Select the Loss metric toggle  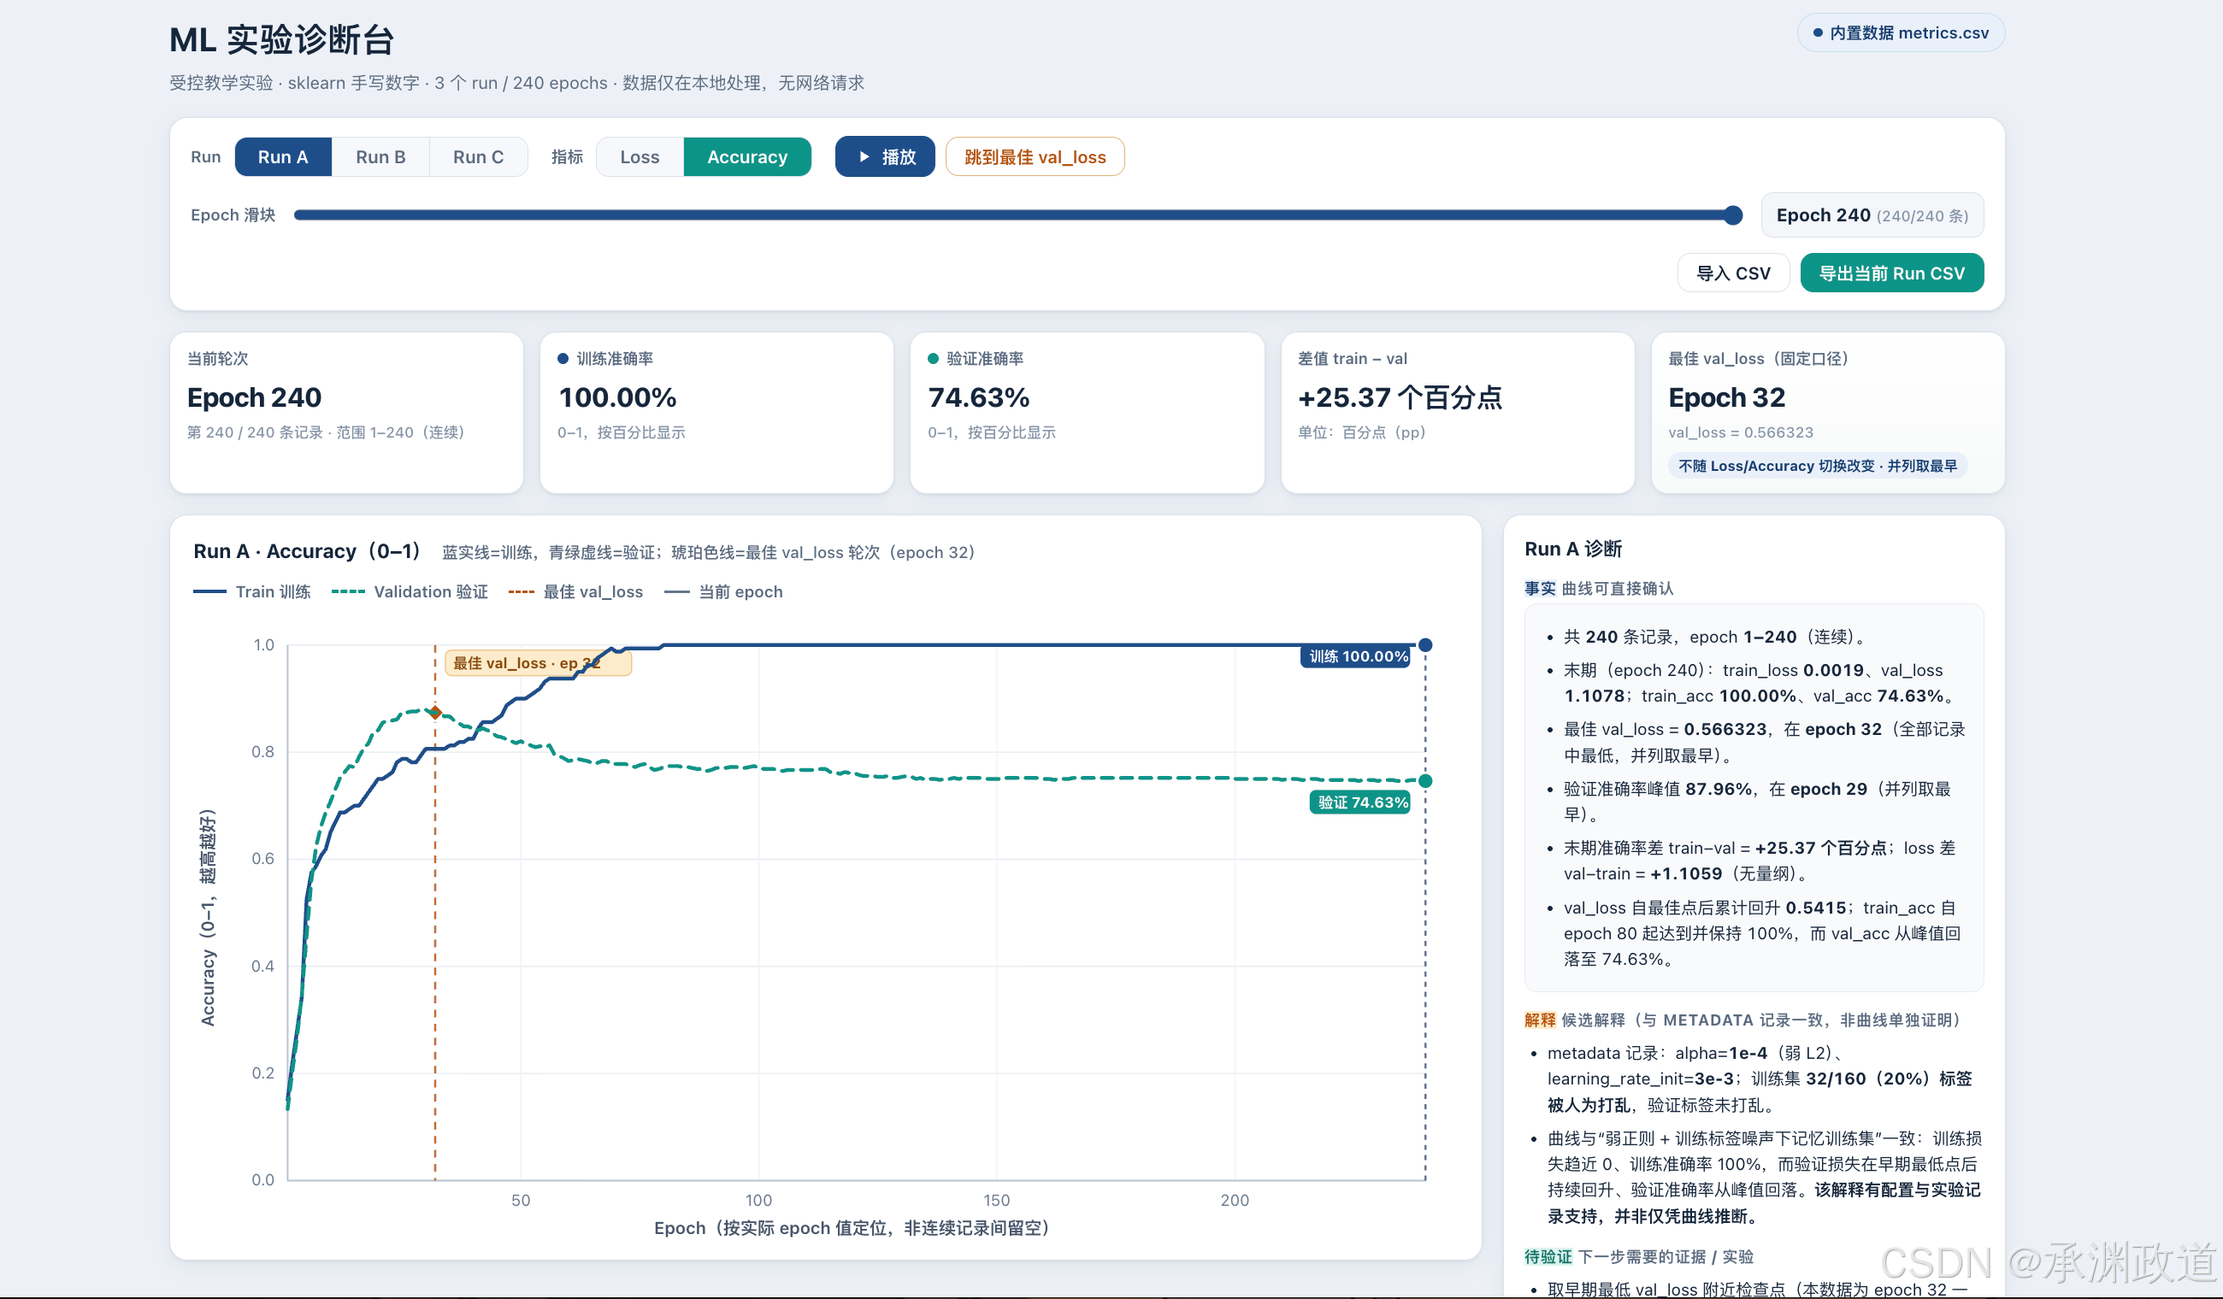[640, 157]
